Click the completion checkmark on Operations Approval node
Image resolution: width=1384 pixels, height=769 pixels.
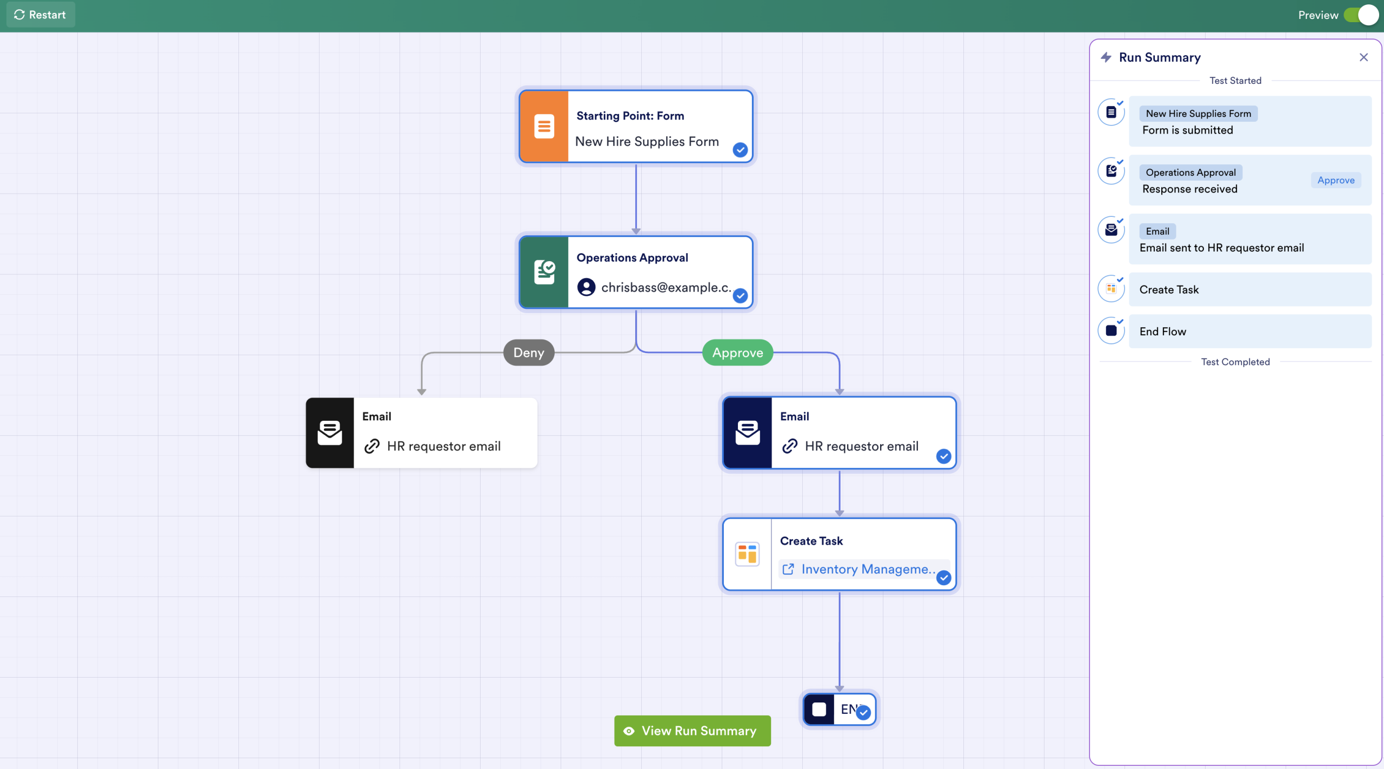(x=740, y=296)
